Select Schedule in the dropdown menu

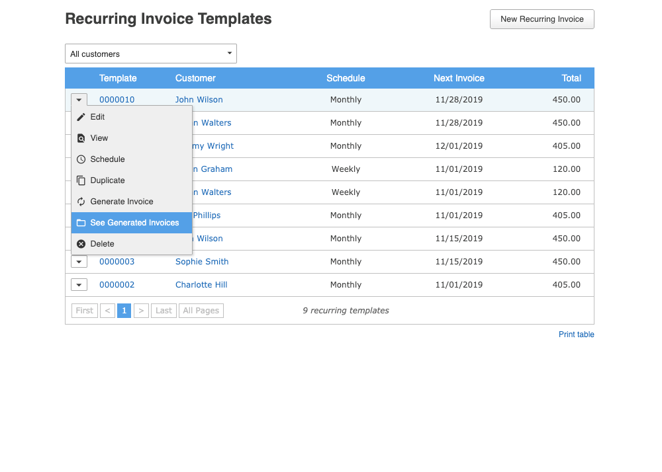pos(132,159)
